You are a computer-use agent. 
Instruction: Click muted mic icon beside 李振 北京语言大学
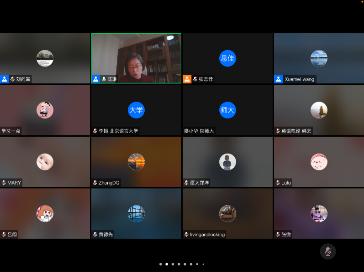click(95, 131)
